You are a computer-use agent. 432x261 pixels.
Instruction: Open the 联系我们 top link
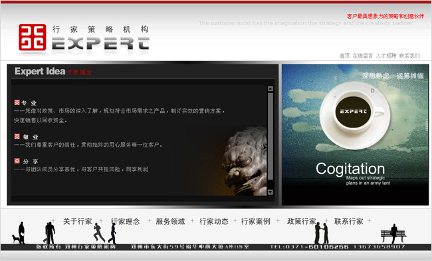click(x=409, y=56)
